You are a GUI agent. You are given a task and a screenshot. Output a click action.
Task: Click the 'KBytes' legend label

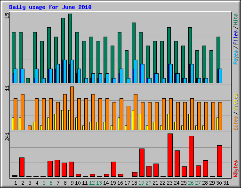(236, 169)
